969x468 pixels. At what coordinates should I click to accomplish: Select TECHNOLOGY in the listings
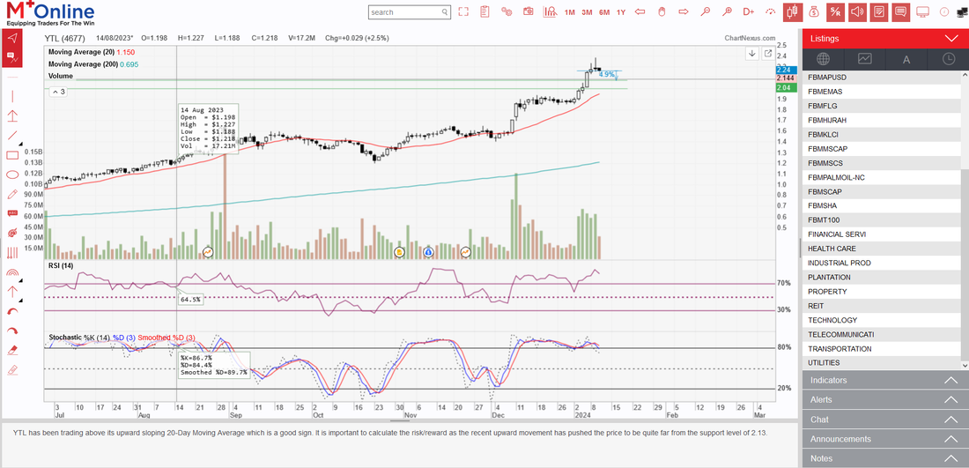[882, 320]
